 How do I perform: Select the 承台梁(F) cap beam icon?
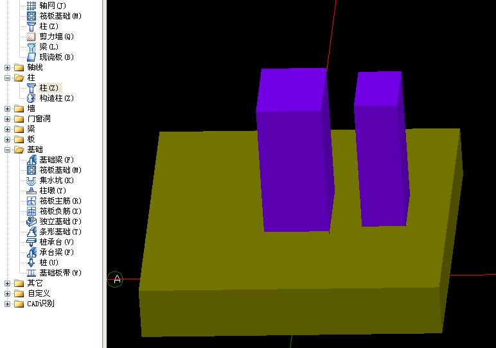[x=31, y=252]
